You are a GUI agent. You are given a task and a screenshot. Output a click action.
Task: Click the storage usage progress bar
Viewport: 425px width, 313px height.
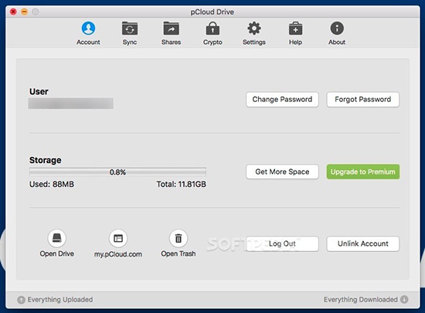click(x=117, y=172)
